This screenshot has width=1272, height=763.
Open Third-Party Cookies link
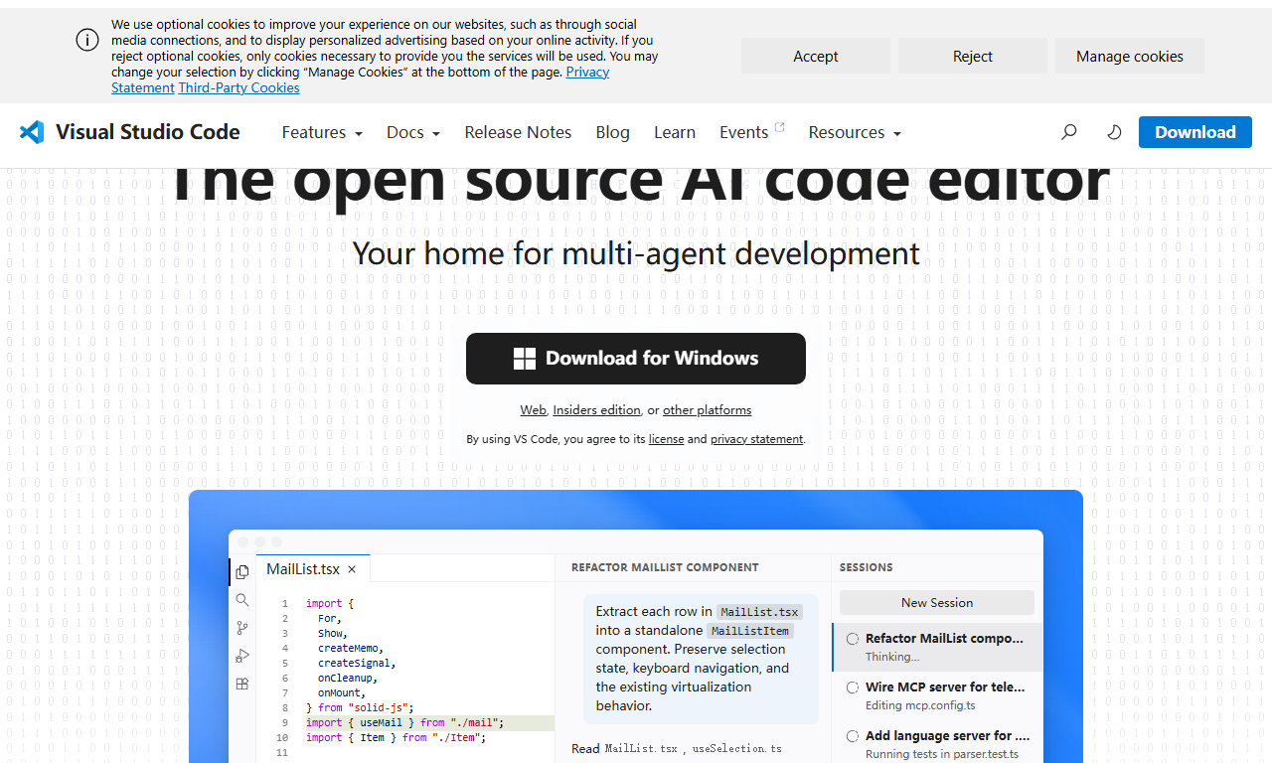coord(238,87)
